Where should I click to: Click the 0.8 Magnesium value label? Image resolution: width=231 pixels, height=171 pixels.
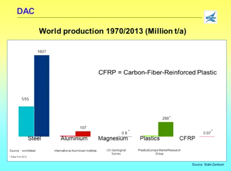tap(125, 133)
